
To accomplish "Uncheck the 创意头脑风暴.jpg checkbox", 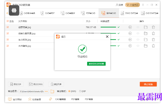I will 7,33.
